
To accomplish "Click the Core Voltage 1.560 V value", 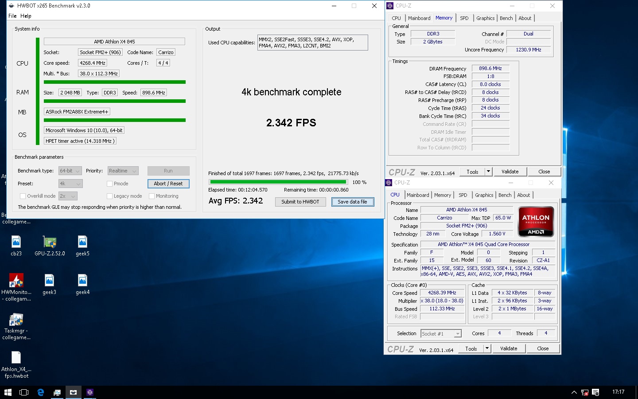I will pos(497,234).
